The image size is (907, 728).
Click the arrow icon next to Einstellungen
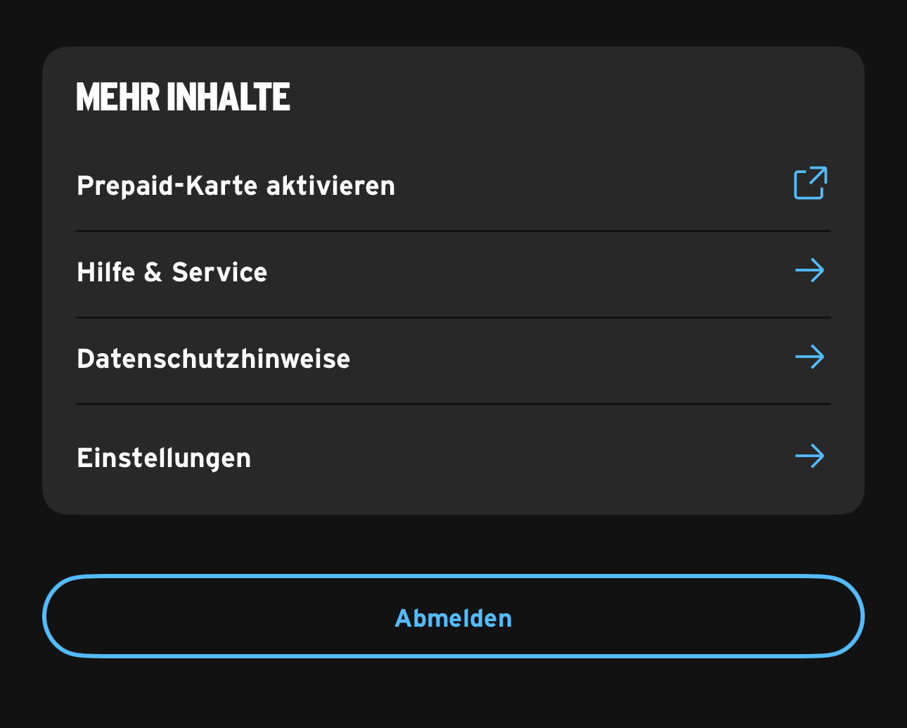click(x=809, y=456)
